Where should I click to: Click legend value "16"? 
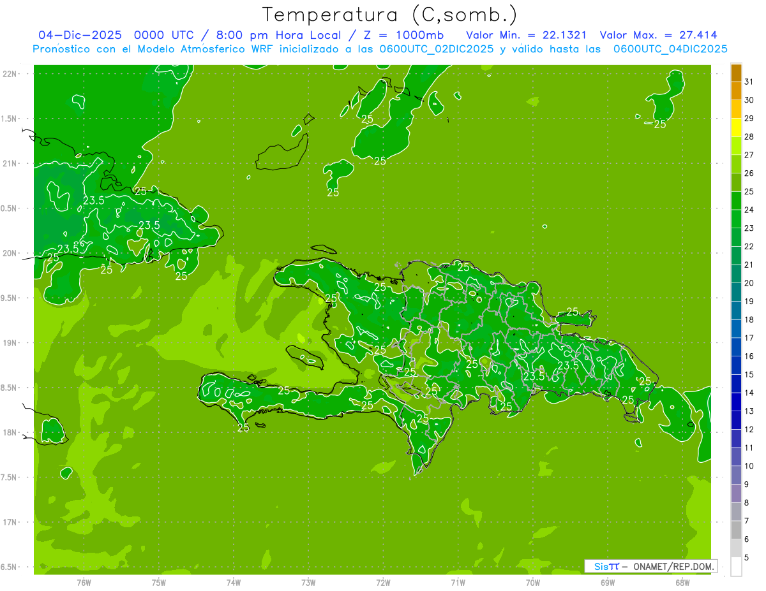pyautogui.click(x=749, y=356)
